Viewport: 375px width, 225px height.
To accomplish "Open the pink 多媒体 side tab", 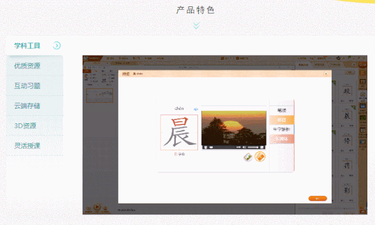I will pos(281,139).
